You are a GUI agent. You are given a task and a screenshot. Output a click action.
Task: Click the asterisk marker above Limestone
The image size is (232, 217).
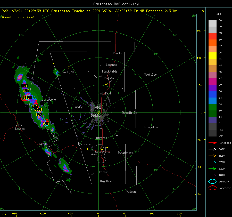click(x=49, y=97)
